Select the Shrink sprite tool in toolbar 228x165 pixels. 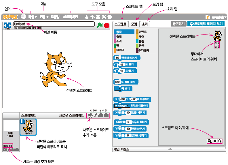coord(104,17)
